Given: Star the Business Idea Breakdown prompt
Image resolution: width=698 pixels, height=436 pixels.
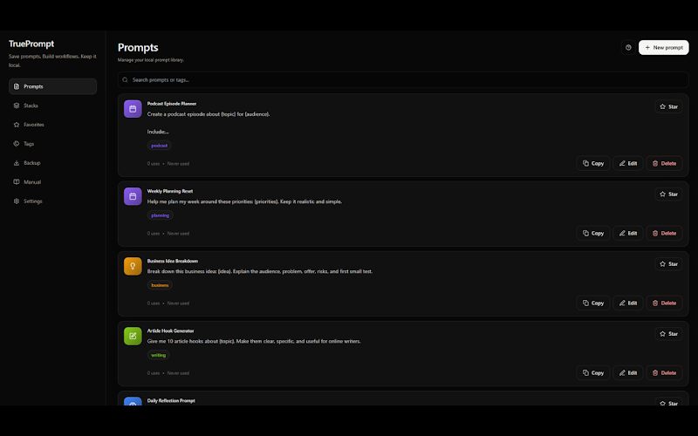Looking at the screenshot, I should click(x=668, y=264).
